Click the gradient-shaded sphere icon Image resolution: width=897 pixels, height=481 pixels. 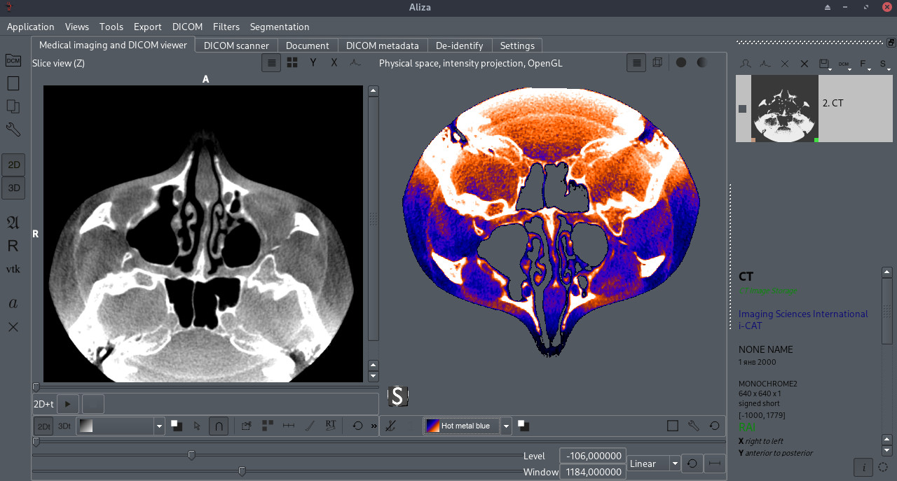701,62
